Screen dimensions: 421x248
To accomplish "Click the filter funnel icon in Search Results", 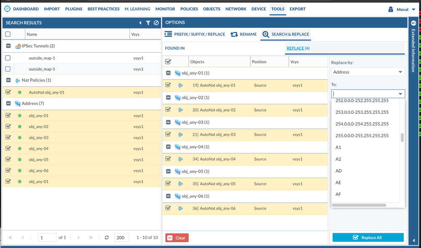I will coord(148,23).
